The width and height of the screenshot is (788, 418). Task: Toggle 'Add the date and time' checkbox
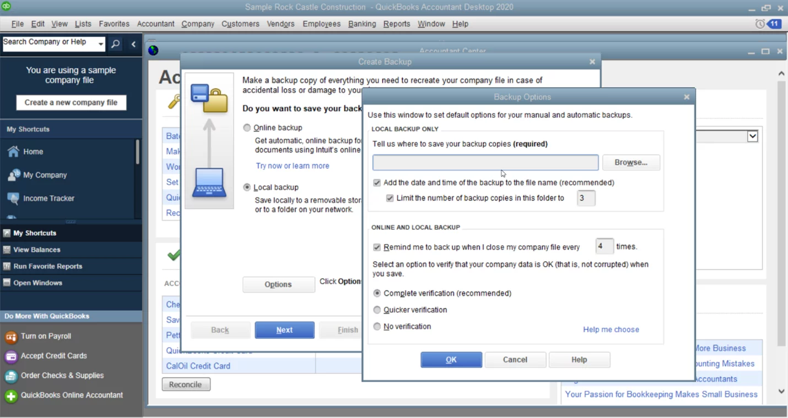377,183
